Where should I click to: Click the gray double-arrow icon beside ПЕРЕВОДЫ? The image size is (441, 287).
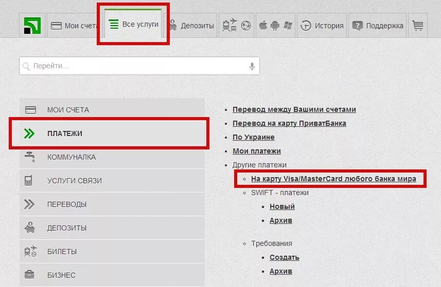point(29,204)
